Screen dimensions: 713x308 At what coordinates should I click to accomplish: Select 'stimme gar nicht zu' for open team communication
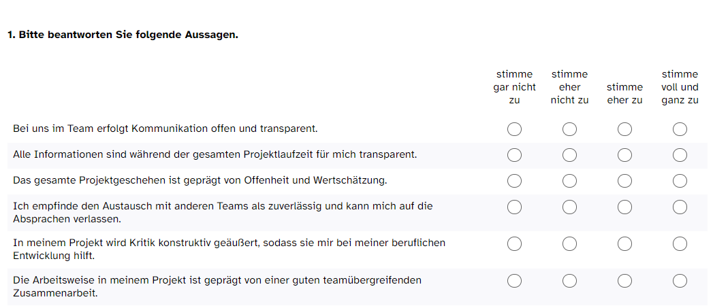pyautogui.click(x=514, y=129)
